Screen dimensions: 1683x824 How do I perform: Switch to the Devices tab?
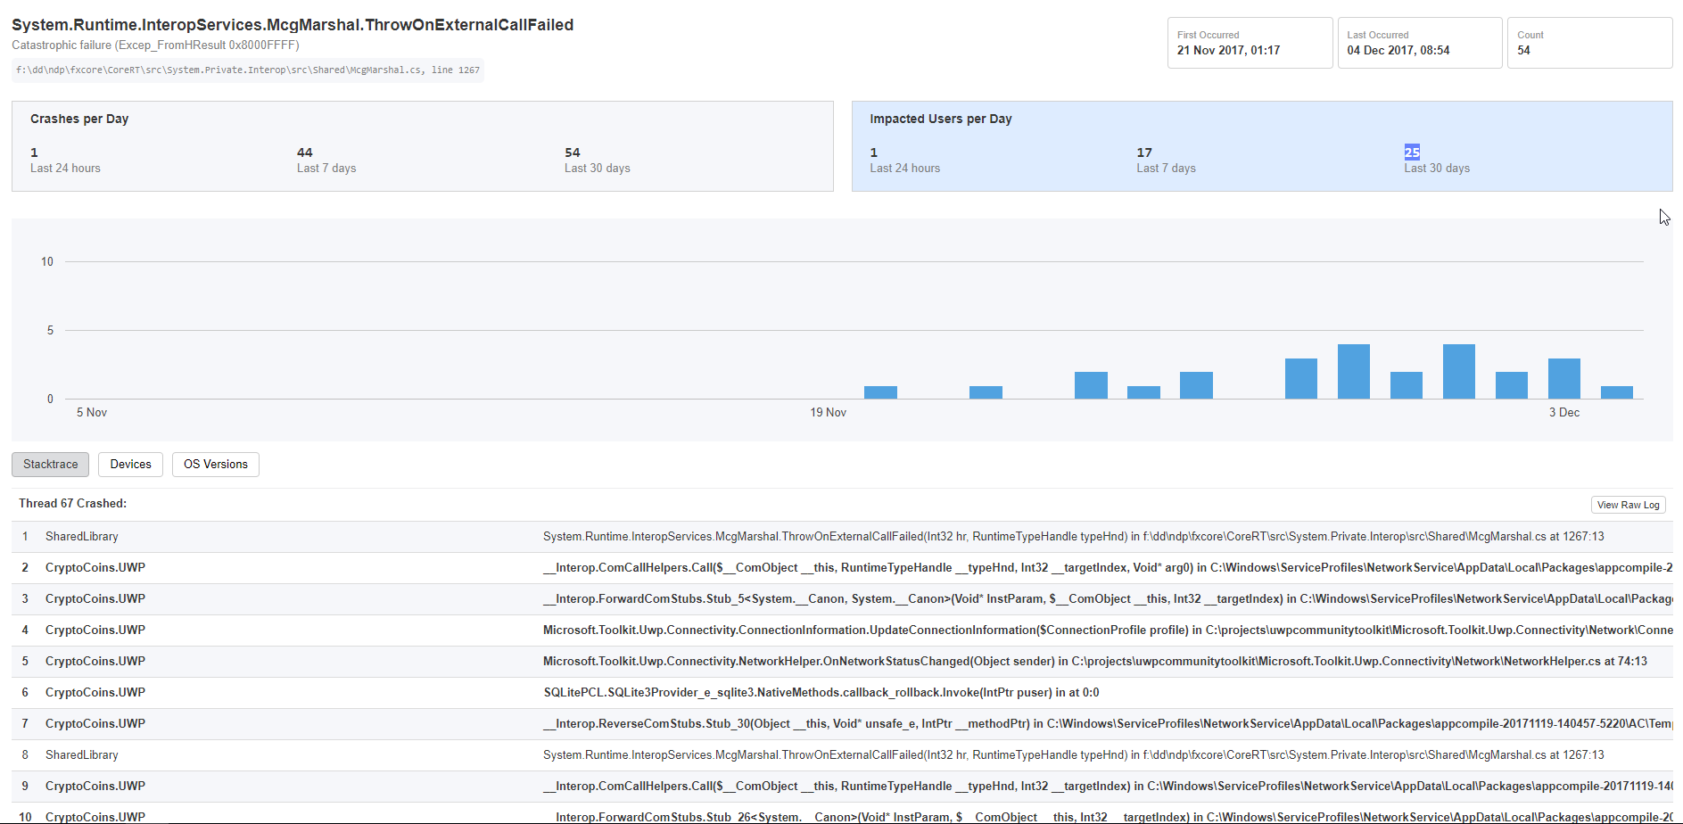pos(130,464)
